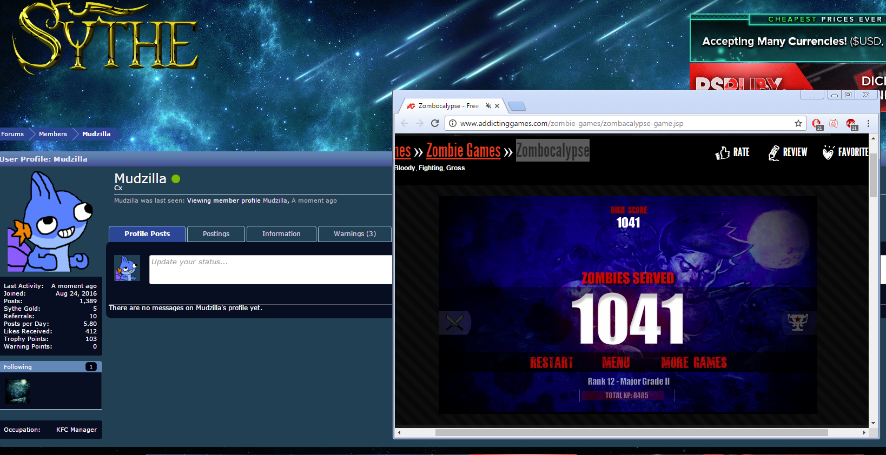Click MENU in the game
Screen dimensions: 886x455
(x=616, y=363)
